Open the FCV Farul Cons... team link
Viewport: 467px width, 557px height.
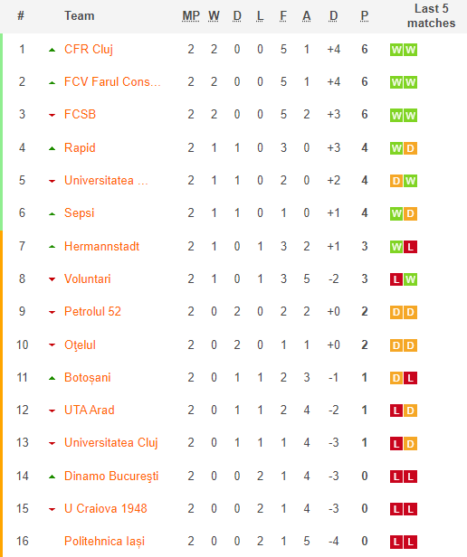point(112,81)
